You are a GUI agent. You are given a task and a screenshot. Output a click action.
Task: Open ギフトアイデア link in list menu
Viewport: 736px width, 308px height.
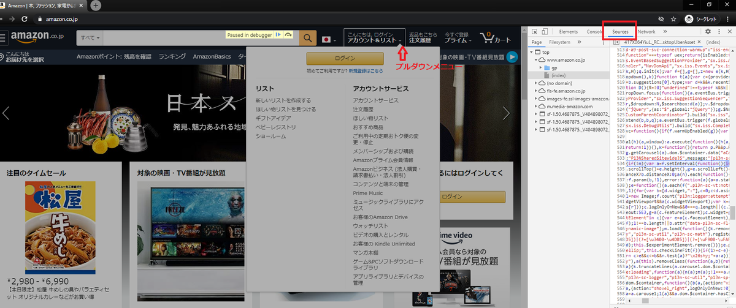pyautogui.click(x=274, y=118)
